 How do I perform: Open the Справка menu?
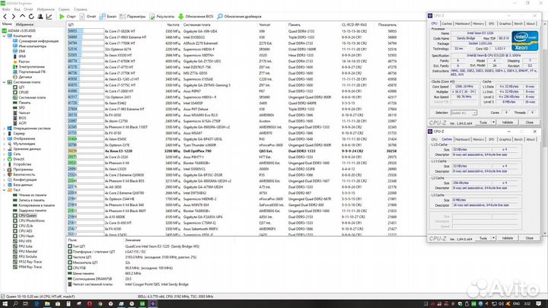point(81,9)
